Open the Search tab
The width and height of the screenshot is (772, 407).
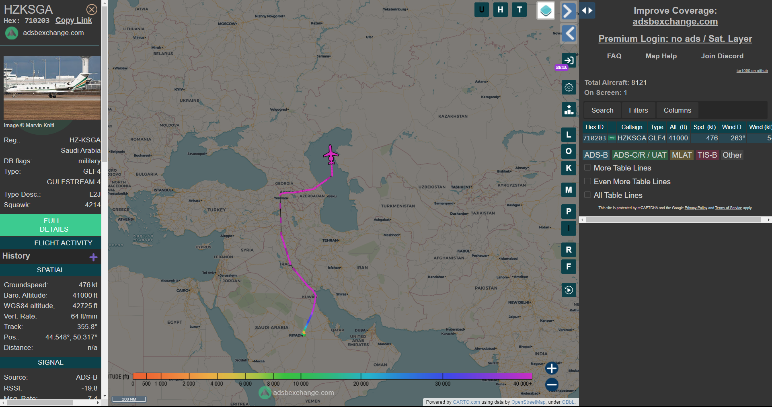point(602,110)
